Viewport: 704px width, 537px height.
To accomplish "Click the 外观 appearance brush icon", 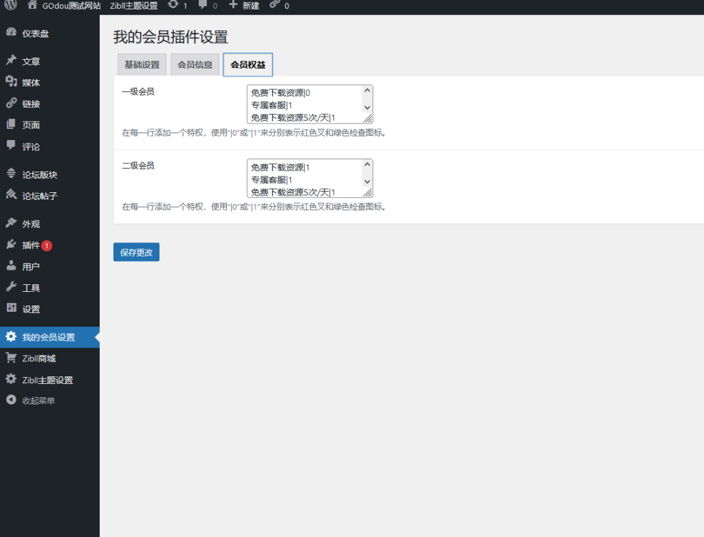I will coord(10,222).
